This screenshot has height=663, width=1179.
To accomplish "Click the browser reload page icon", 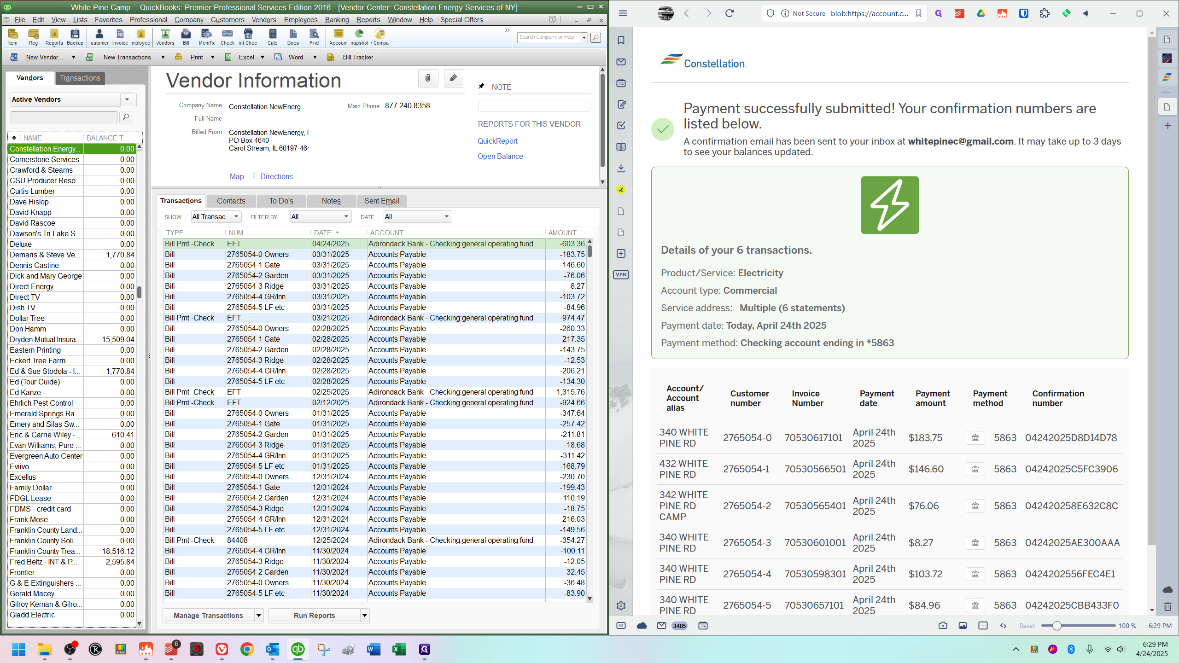I will [x=730, y=13].
